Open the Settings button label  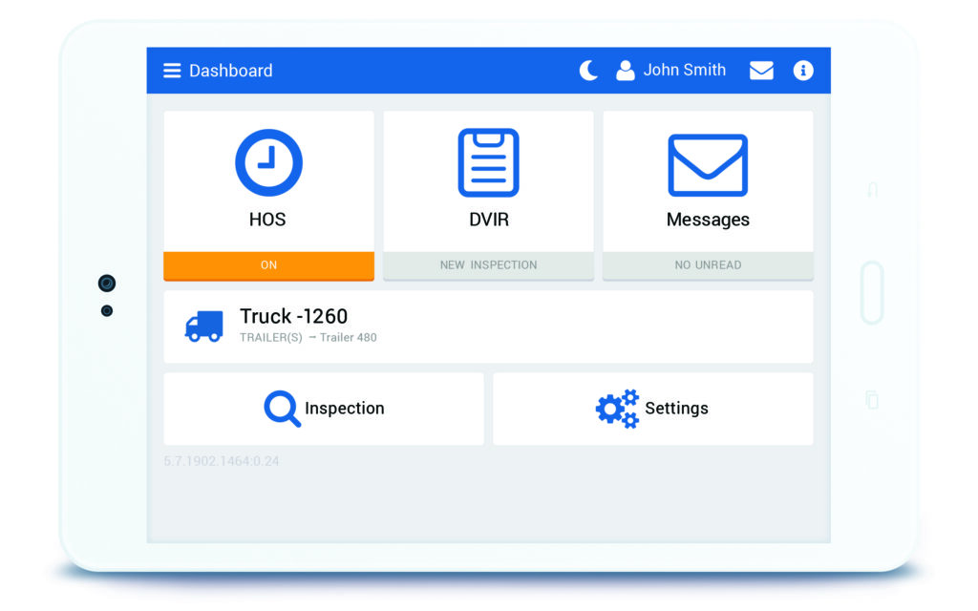point(677,409)
